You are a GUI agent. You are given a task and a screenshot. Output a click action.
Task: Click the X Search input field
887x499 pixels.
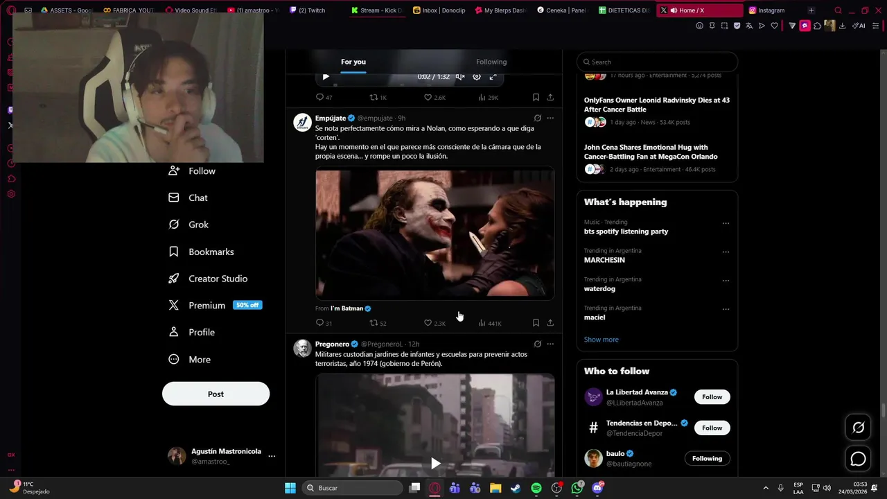tap(657, 62)
